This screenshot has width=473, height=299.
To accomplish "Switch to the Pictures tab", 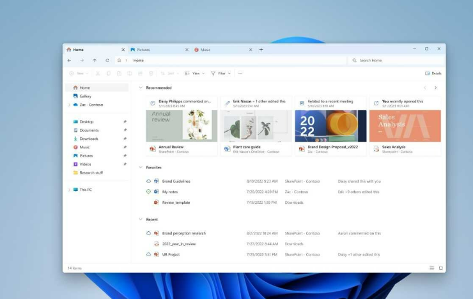I will 159,50.
